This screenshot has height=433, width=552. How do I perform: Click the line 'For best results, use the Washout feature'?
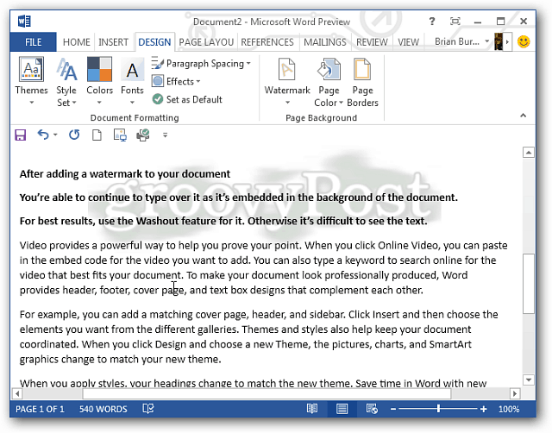click(223, 221)
